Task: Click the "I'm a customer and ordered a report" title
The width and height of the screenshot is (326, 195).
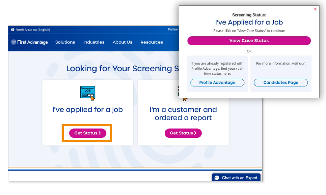Action: point(183,113)
